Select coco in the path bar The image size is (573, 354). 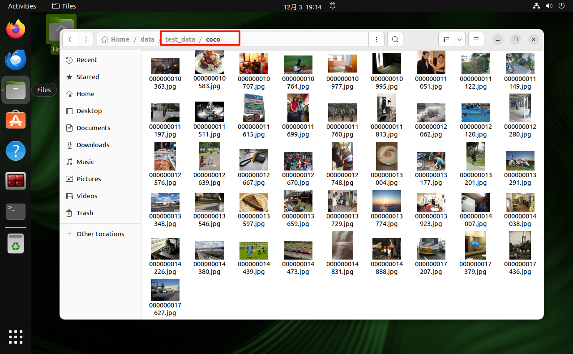tap(213, 39)
